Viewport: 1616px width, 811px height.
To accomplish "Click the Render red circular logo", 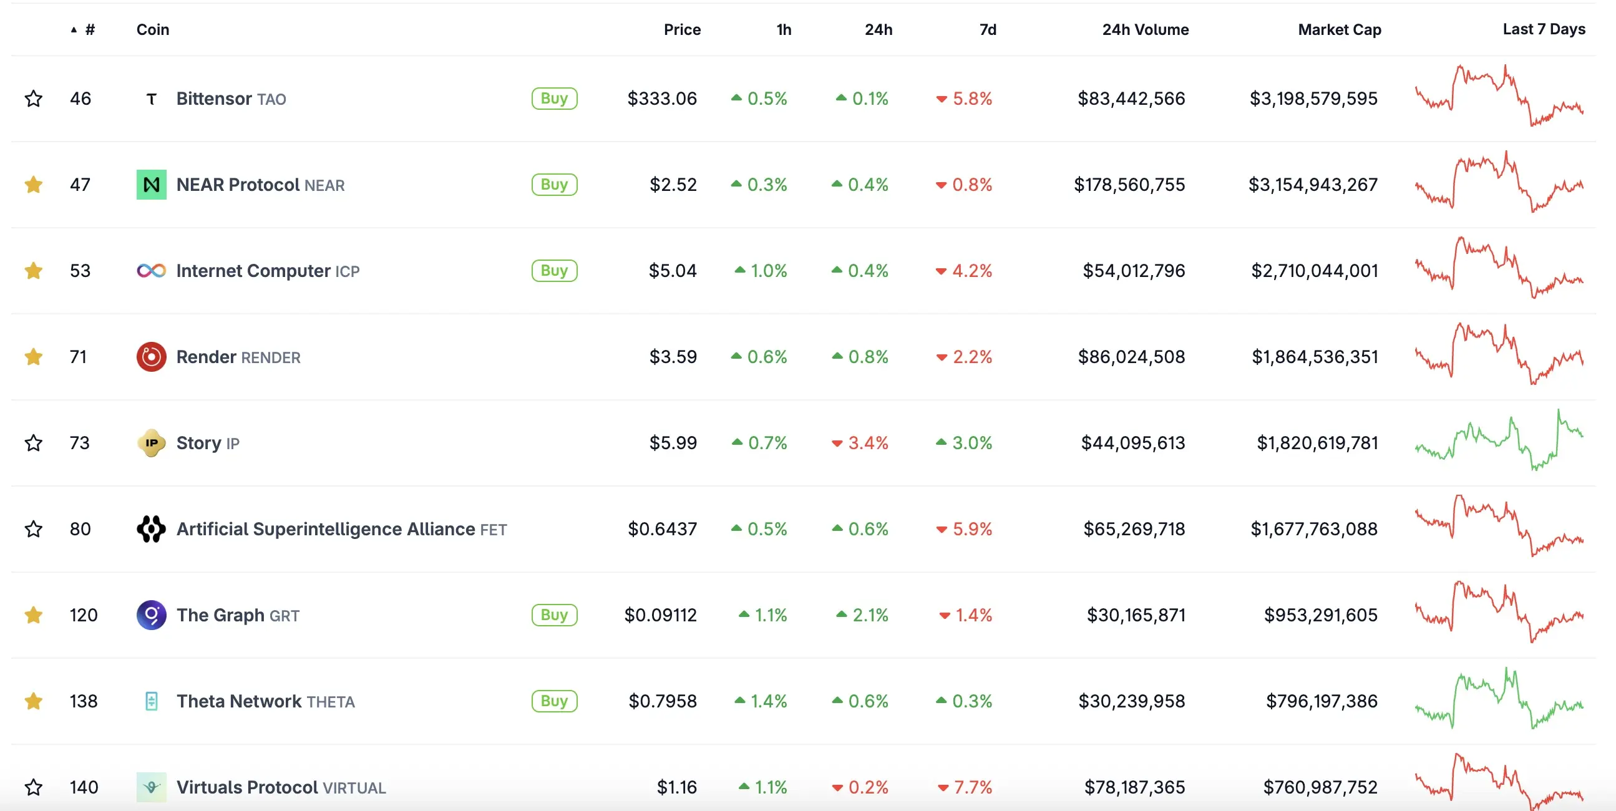I will tap(151, 357).
